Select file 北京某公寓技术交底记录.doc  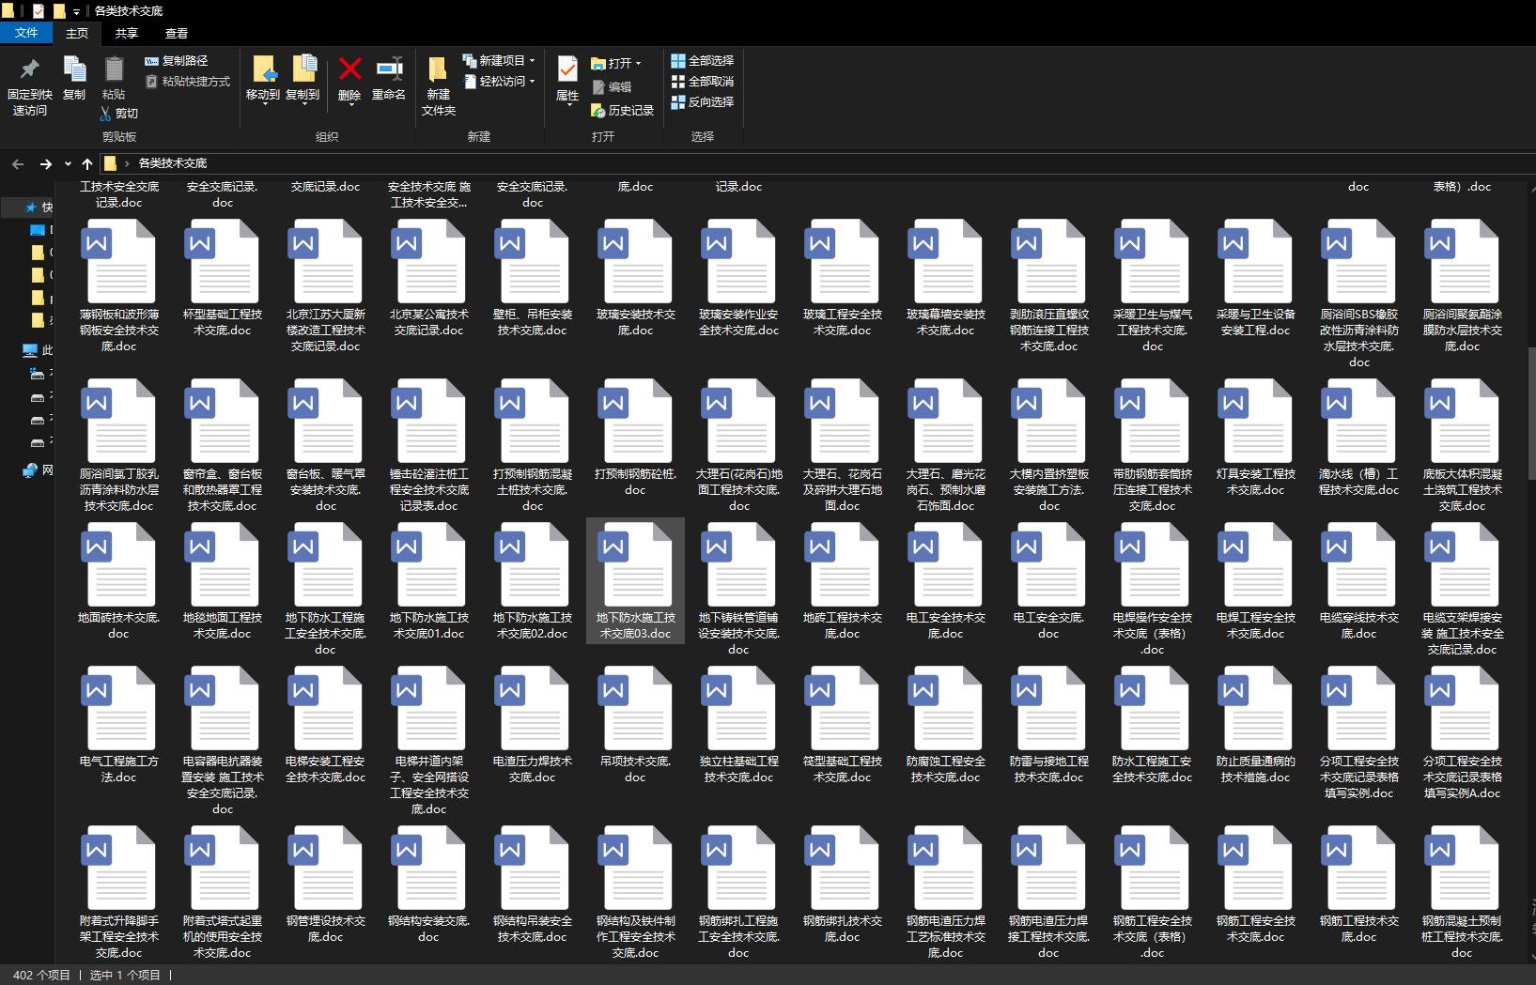coord(429,280)
